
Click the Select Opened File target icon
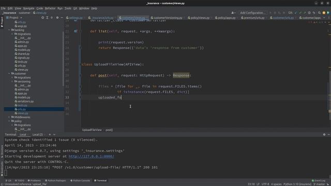pos(42,18)
